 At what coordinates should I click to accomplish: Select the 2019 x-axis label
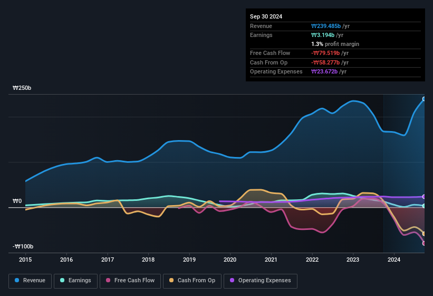tap(189, 260)
